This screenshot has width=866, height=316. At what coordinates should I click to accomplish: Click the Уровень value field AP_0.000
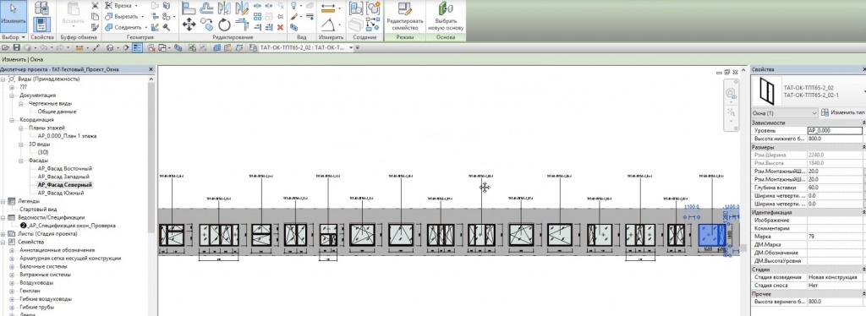(x=834, y=131)
